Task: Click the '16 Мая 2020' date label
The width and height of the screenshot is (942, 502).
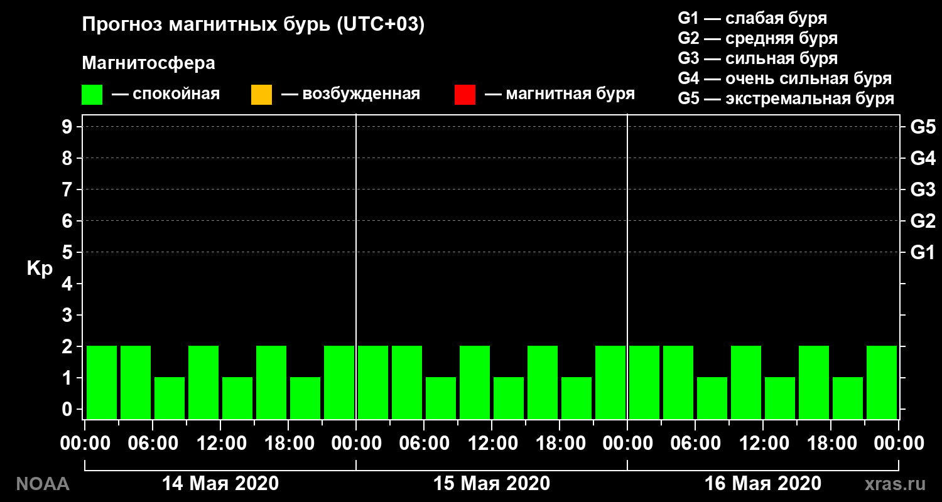Action: click(x=763, y=484)
